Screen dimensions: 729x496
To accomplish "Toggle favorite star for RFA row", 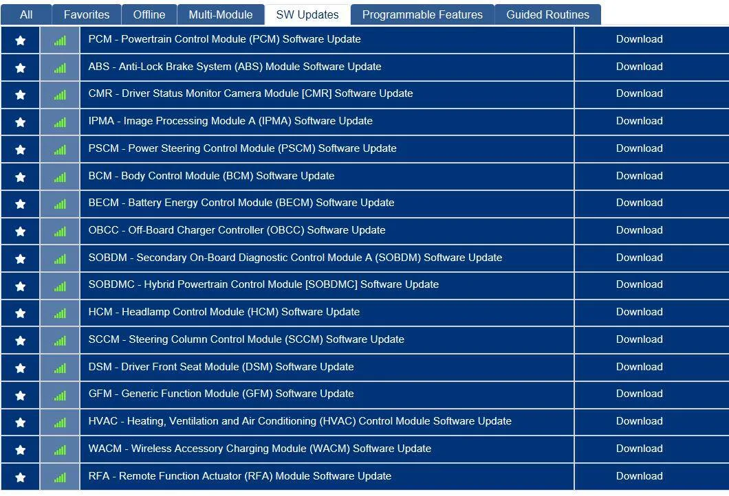I will 20,477.
